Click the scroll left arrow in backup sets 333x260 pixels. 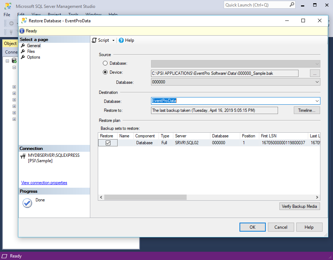pos(101,197)
